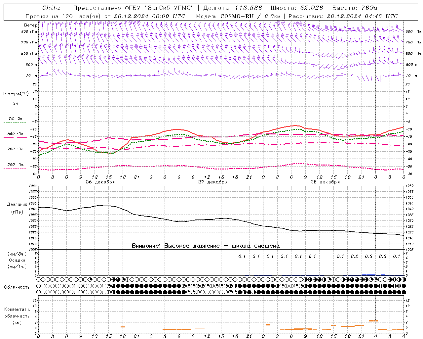Click the "Давление" pressure panel label
The width and height of the screenshot is (423, 339).
tap(17, 205)
